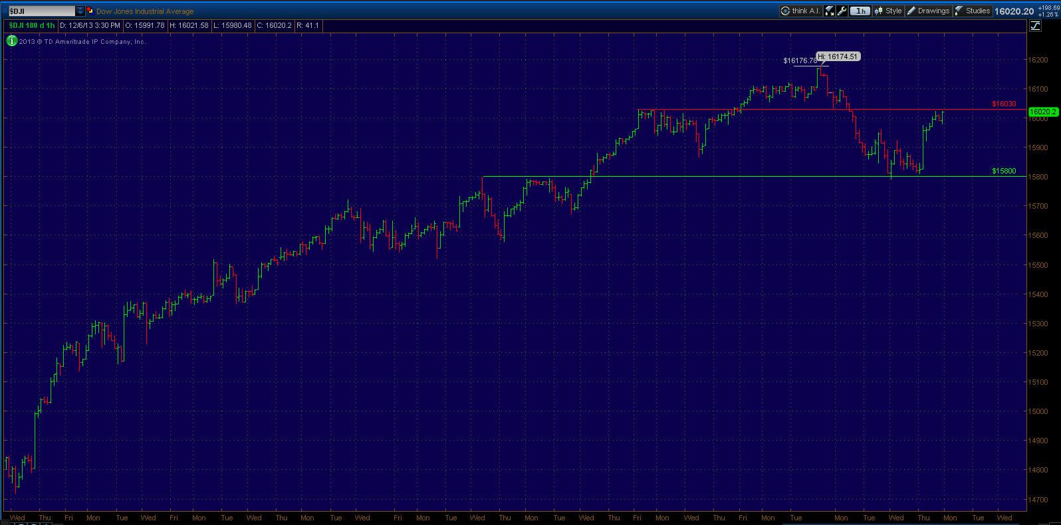Toggle the price axis scale icon
The image size is (1061, 525).
point(1035,26)
